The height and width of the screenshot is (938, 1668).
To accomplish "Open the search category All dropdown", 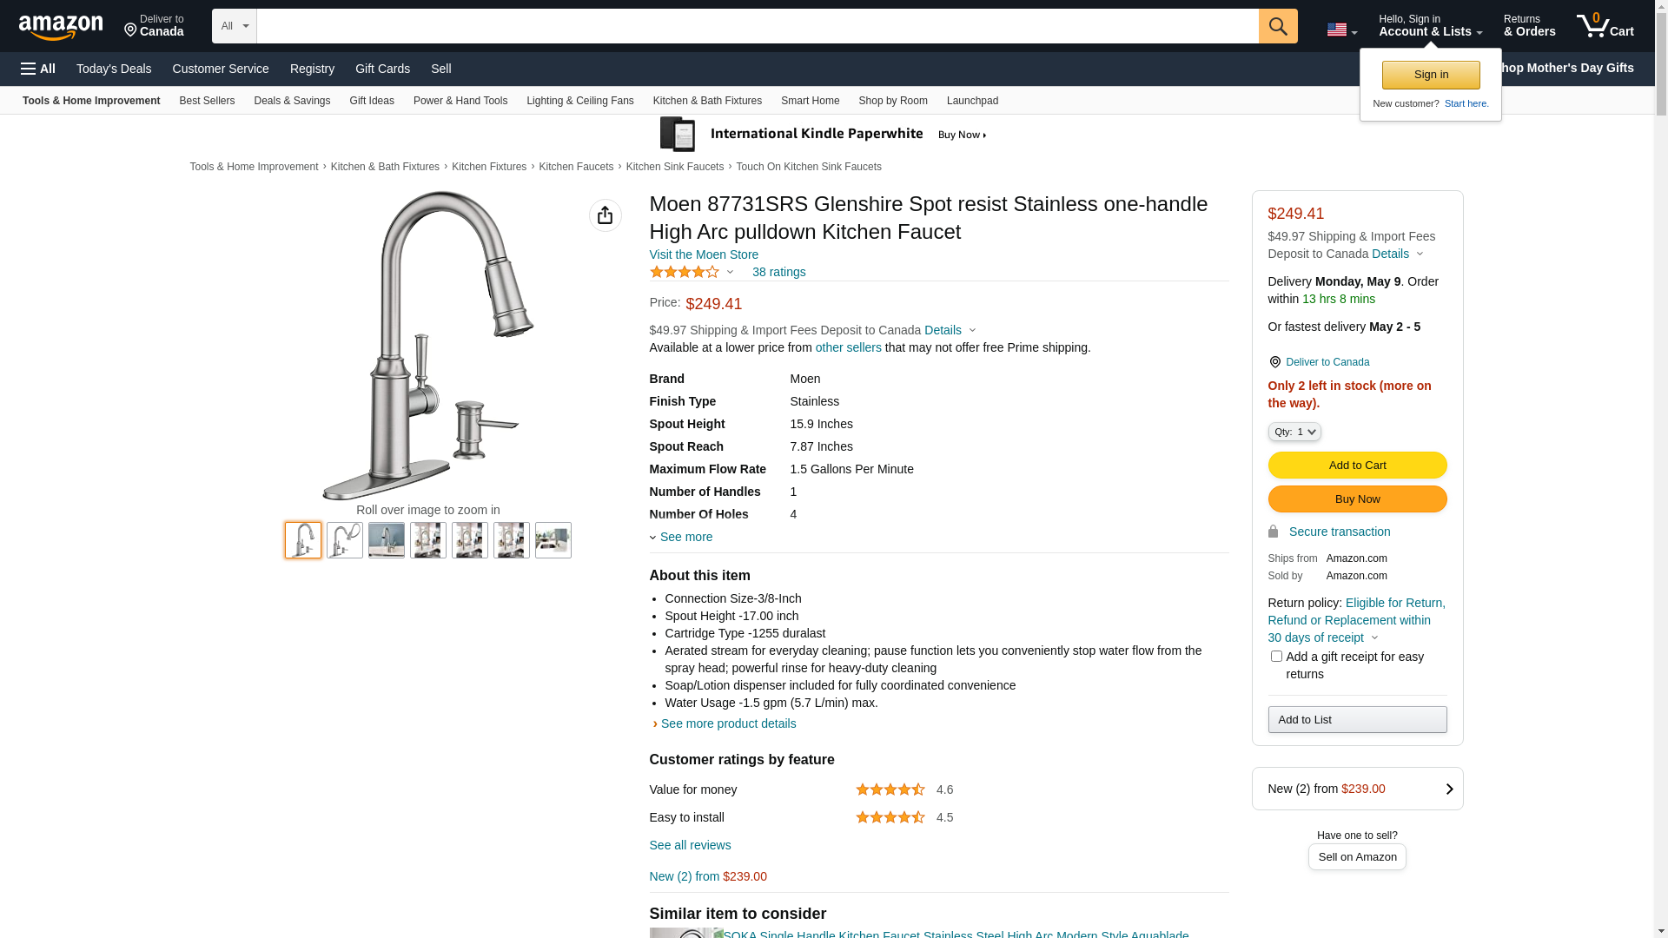I will click(x=234, y=26).
